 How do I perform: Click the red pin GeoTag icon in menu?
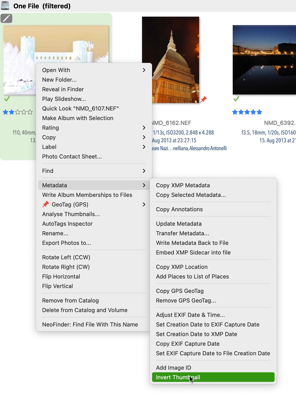(x=46, y=204)
